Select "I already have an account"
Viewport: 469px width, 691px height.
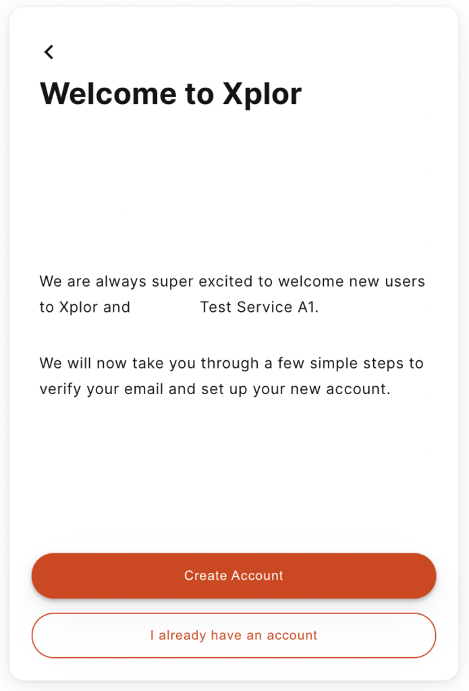click(x=233, y=635)
